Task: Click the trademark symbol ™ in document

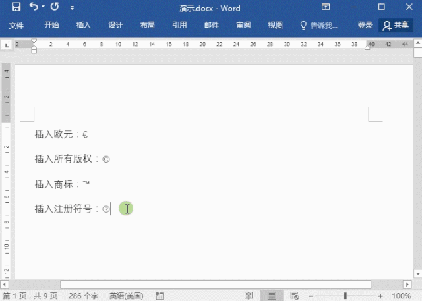Action: tap(86, 182)
